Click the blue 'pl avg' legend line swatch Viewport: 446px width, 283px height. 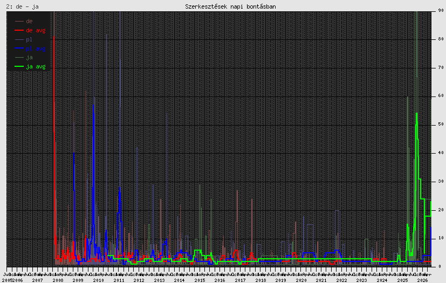(19, 49)
